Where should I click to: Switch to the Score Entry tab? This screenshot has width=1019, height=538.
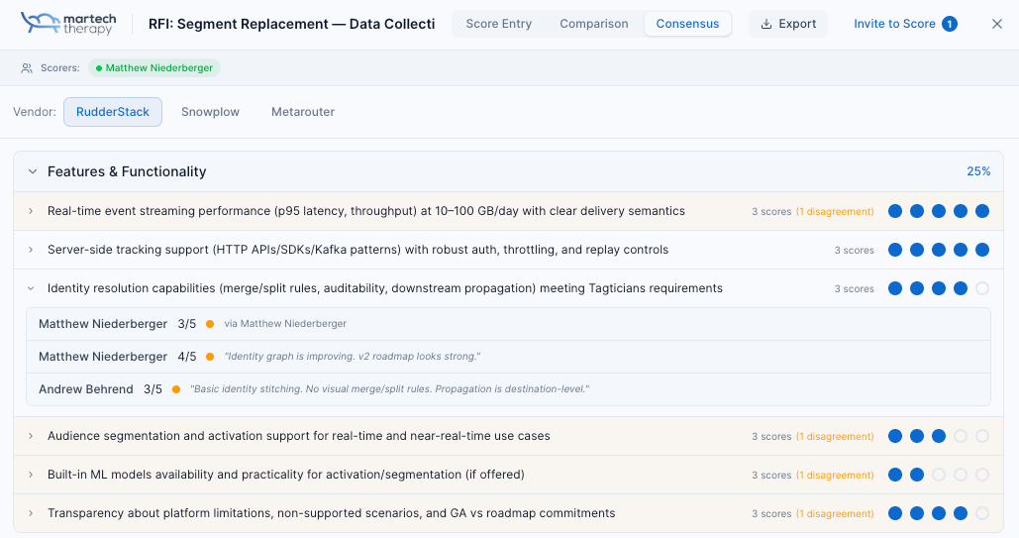click(x=498, y=24)
